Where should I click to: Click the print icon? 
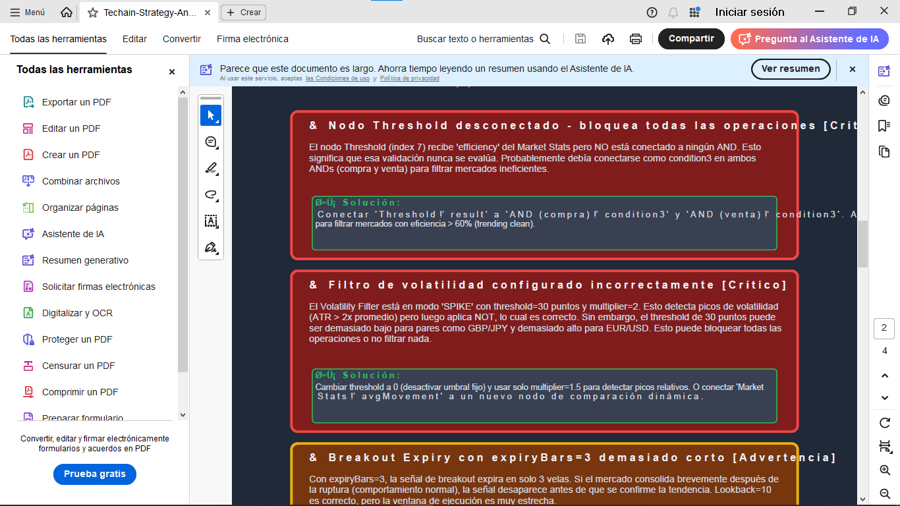635,39
